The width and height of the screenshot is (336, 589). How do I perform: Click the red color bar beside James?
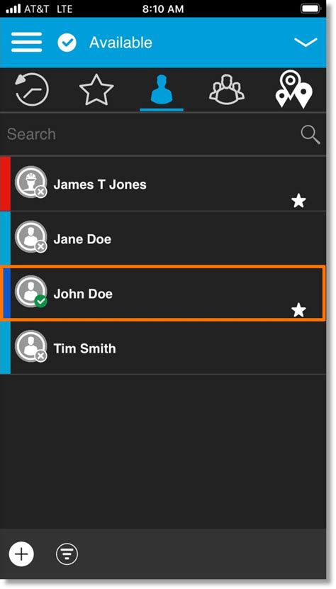click(x=5, y=184)
